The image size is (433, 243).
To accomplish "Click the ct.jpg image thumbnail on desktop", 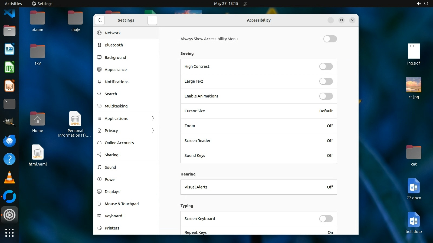I will point(414,85).
